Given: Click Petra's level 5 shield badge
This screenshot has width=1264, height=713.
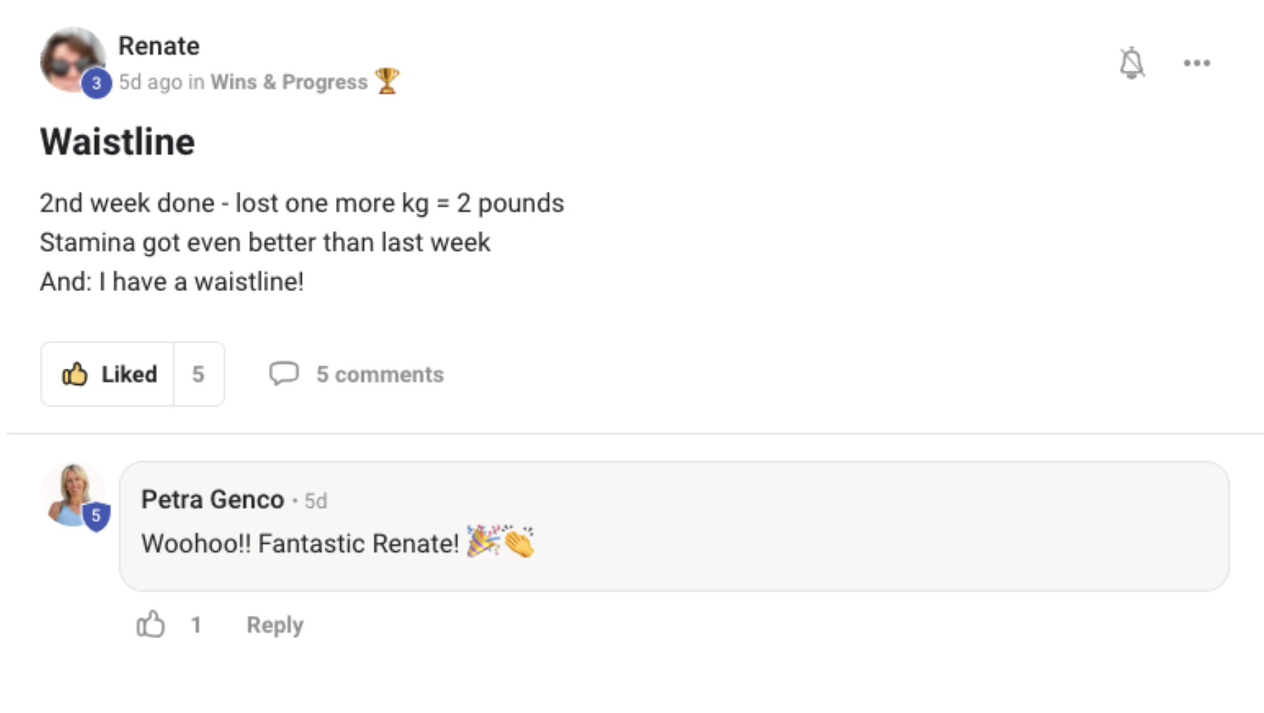Looking at the screenshot, I should [x=96, y=516].
